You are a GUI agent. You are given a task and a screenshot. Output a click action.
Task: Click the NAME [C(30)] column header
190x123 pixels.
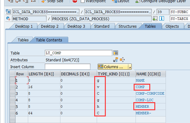(x=151, y=74)
